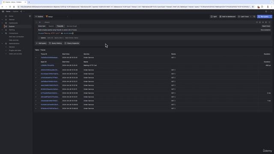Open the Run query interval dropdown arrow
Screen dimensions: 274x154
pyautogui.click(x=271, y=17)
